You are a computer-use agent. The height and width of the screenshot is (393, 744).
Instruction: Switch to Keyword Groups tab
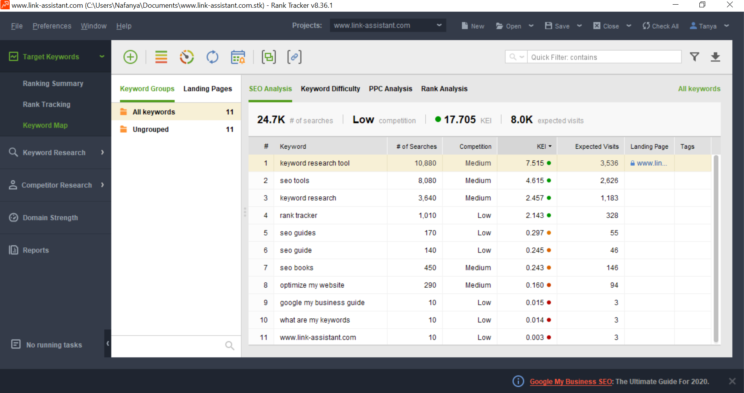pos(147,89)
